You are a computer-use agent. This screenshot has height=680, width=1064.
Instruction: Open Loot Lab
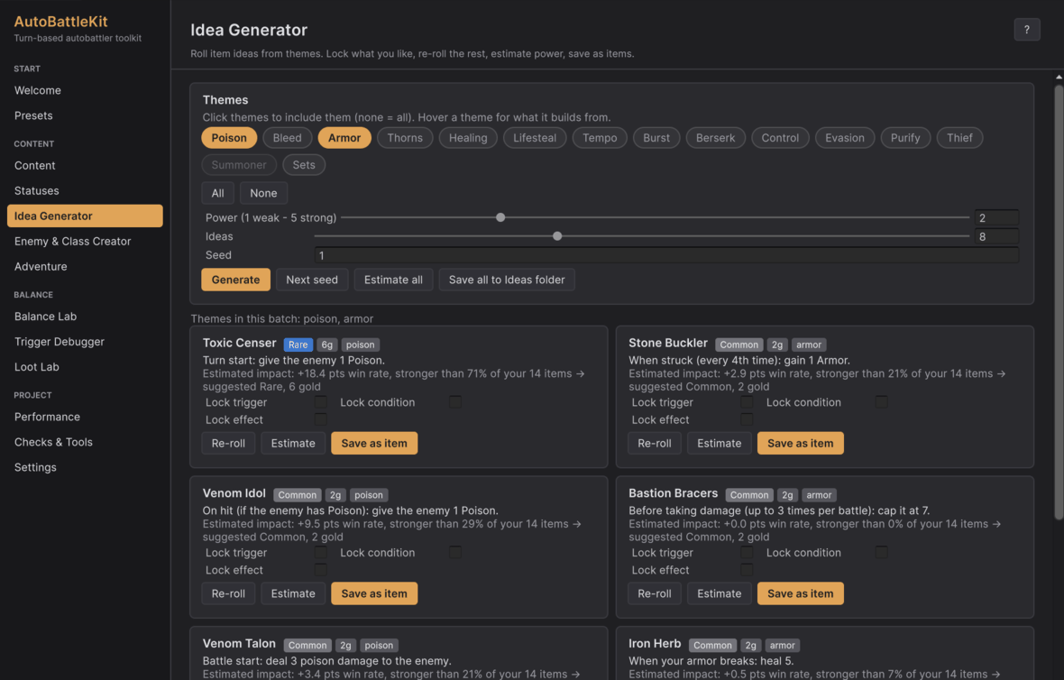point(85,366)
